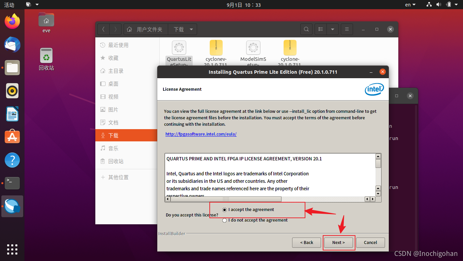Click < Back button in installer
The height and width of the screenshot is (261, 463).
(x=306, y=243)
